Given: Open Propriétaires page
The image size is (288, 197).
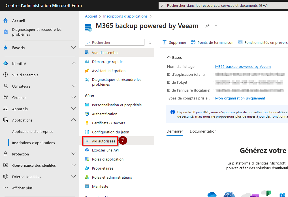Looking at the screenshot, I should (103, 168).
